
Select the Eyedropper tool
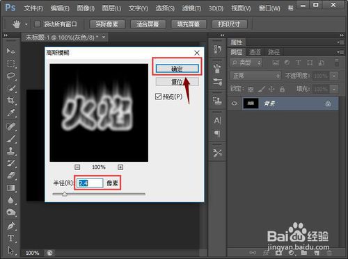[10, 113]
